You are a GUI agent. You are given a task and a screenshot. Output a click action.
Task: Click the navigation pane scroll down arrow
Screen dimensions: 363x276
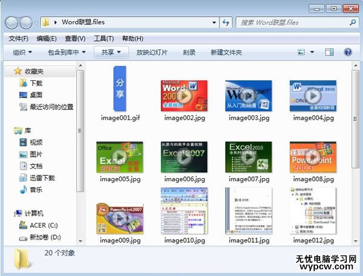pos(80,241)
